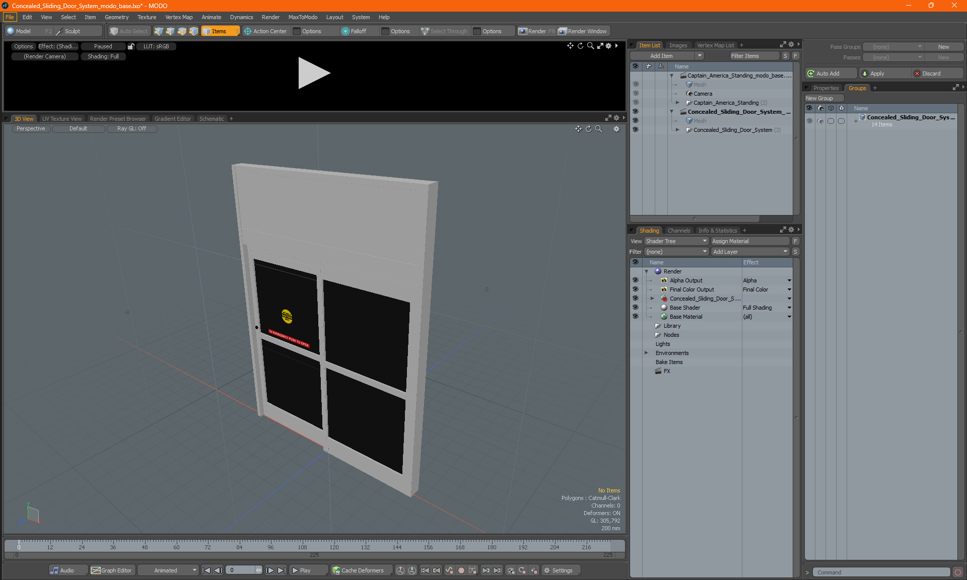The width and height of the screenshot is (967, 580).
Task: Collapse Render node in Shader Tree
Action: coord(646,271)
